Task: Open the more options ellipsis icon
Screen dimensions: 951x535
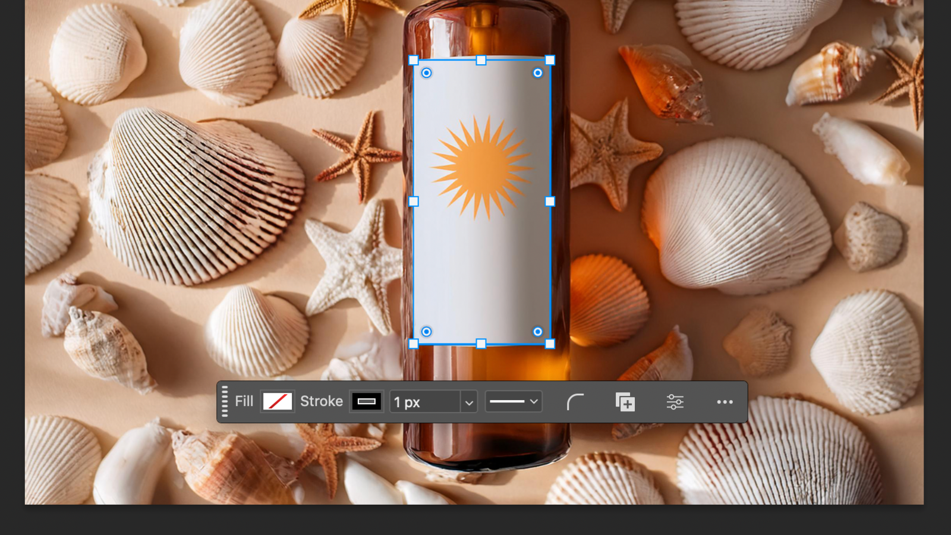Action: 725,402
